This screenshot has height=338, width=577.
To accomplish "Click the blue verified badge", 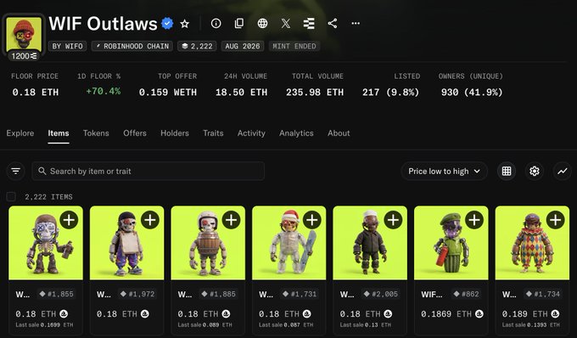I will [167, 24].
